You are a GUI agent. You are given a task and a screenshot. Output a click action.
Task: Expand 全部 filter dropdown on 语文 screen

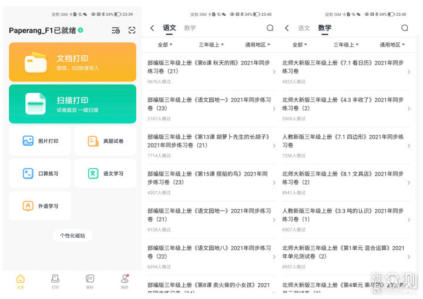165,45
